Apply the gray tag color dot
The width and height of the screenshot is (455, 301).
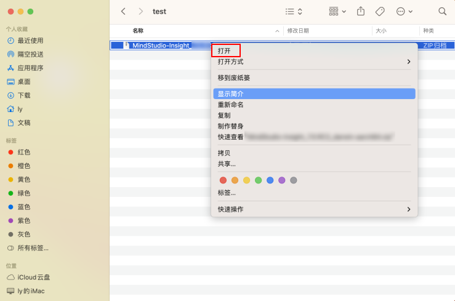[x=293, y=180]
